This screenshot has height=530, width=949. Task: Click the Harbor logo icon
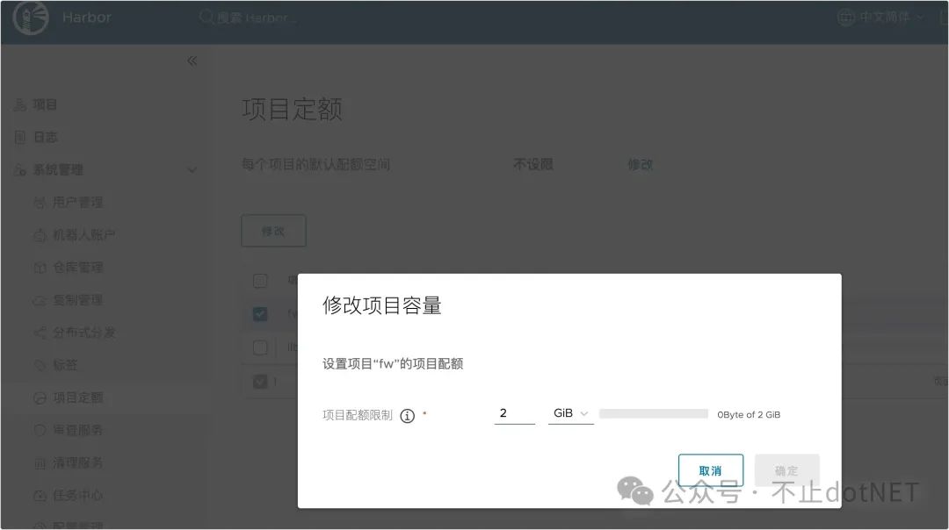pos(30,18)
